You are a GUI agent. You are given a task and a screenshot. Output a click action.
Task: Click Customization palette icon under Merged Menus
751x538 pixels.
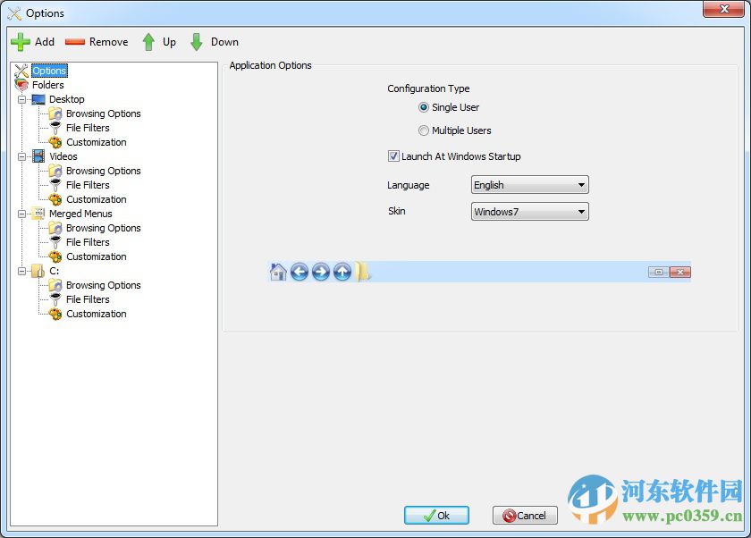(55, 256)
